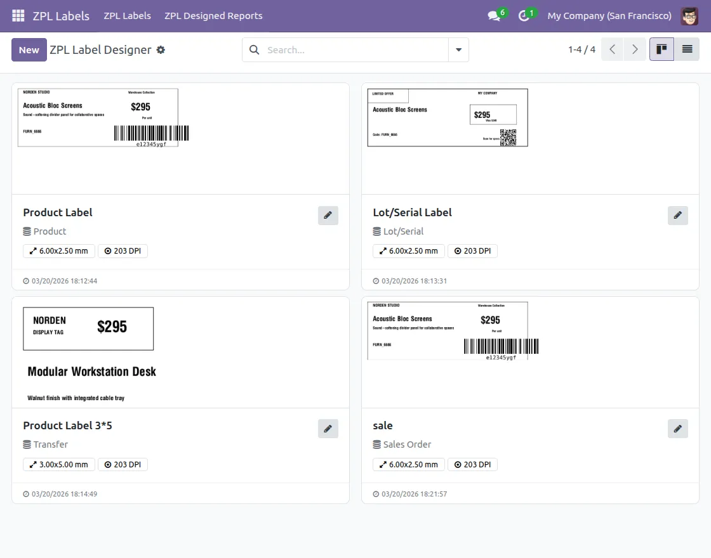711x558 pixels.
Task: Open the Lot/Serial Label record title
Action: (x=412, y=212)
